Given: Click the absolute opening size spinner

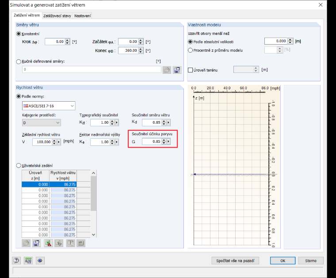Looking at the screenshot, I should [290, 41].
